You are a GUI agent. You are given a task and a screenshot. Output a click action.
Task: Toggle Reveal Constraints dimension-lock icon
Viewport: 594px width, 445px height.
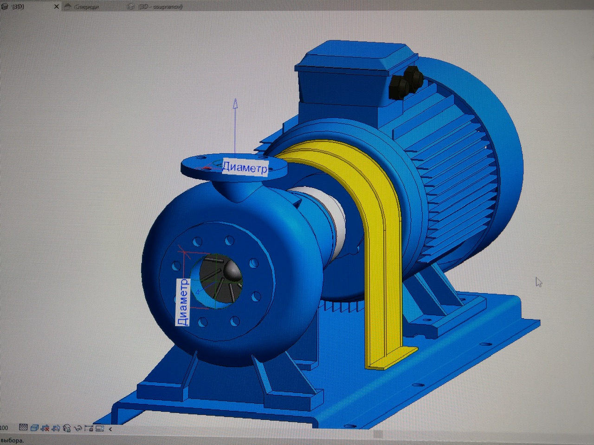coord(89,429)
